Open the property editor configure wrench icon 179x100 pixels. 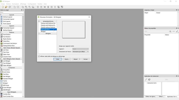[177, 31]
